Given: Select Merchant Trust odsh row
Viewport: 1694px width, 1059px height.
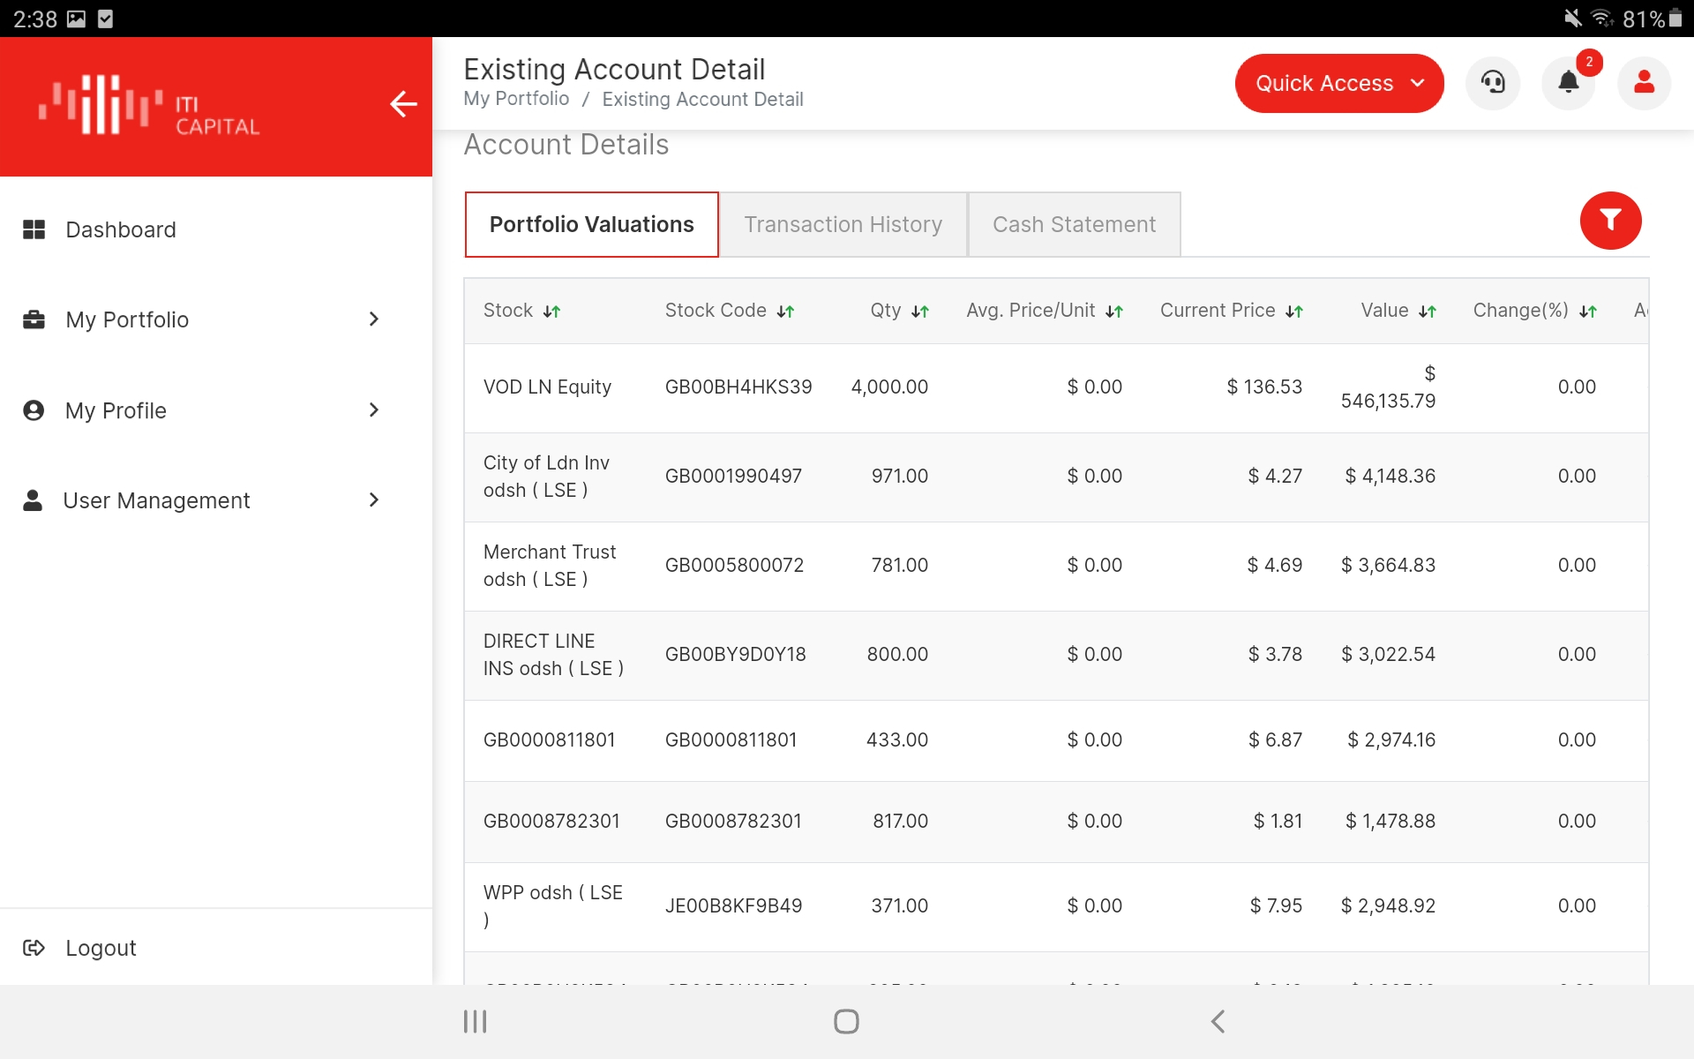Looking at the screenshot, I should [1056, 566].
